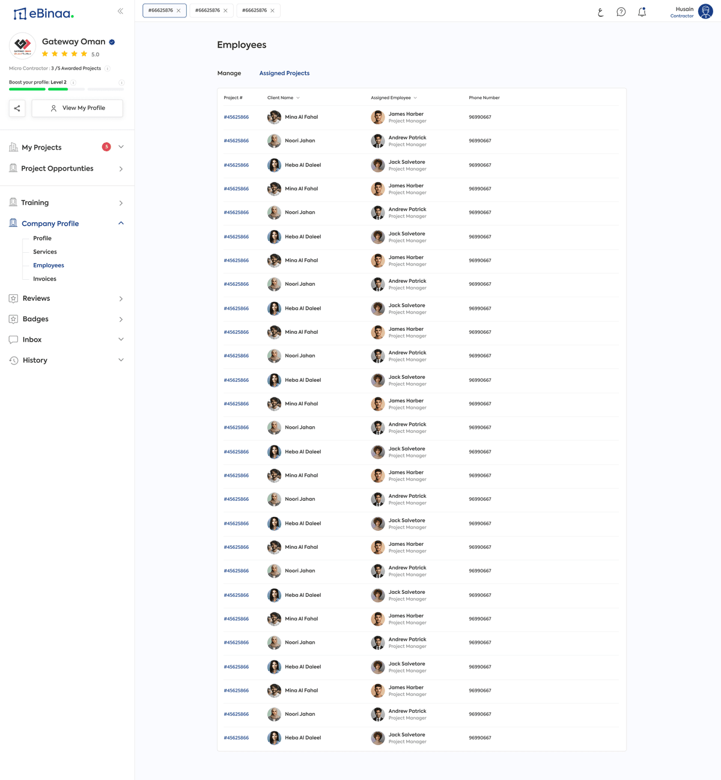Open the notifications bell
721x780 pixels.
point(642,11)
